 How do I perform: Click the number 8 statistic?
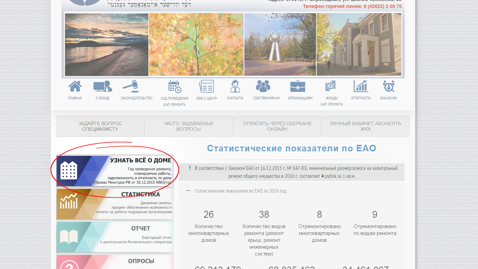pyautogui.click(x=319, y=215)
